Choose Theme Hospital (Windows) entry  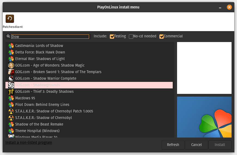pos(37,131)
